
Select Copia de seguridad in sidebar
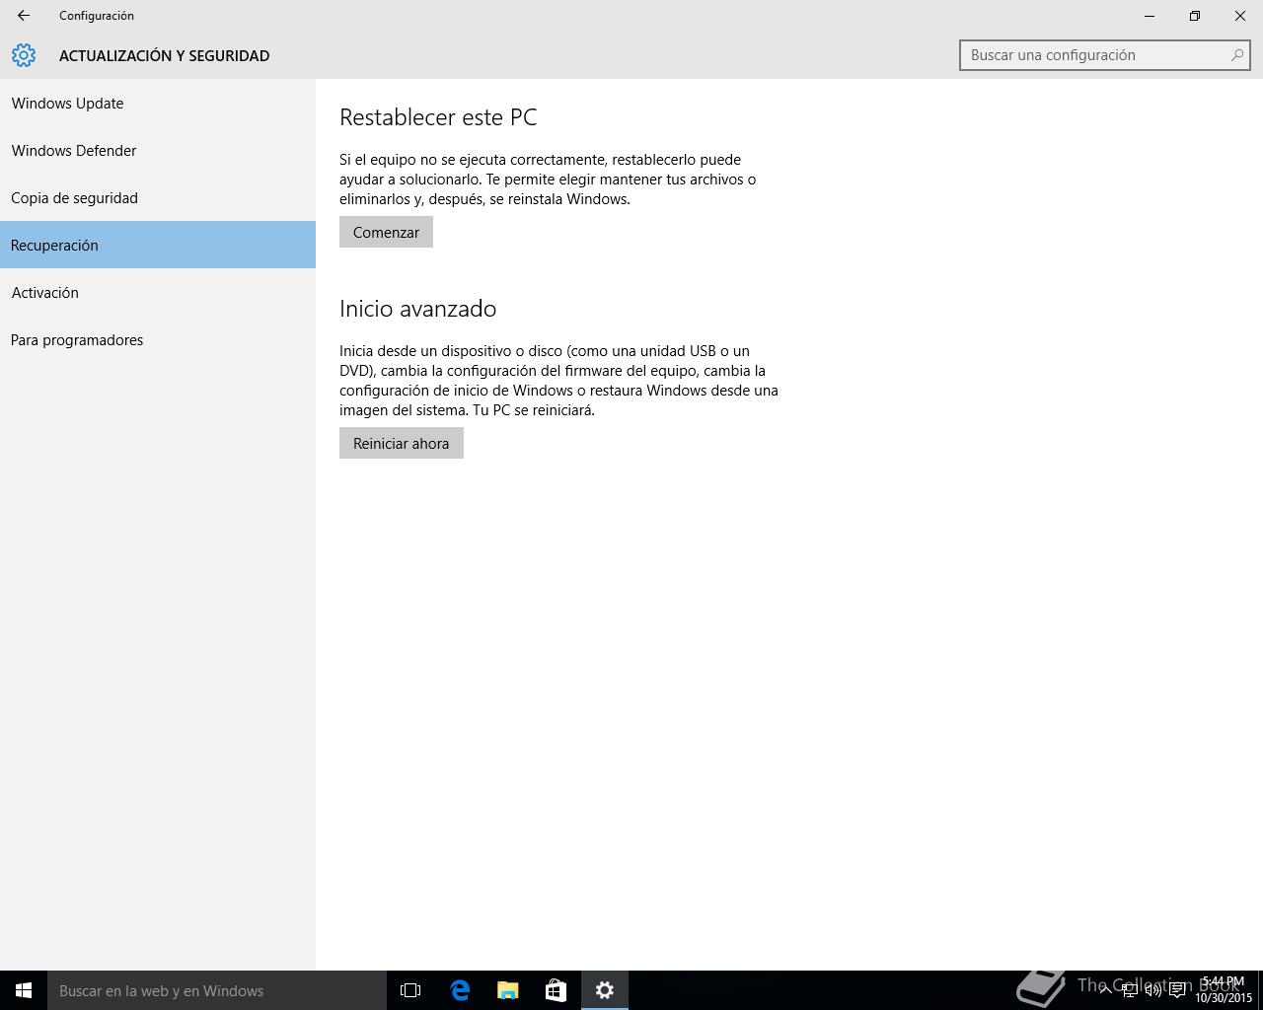click(158, 197)
